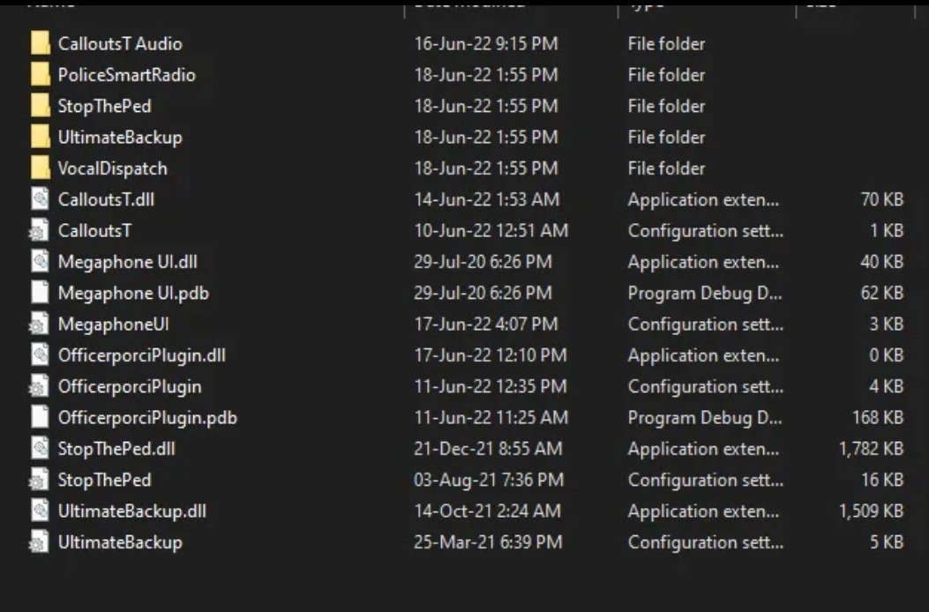The image size is (929, 612).
Task: Select the OfficerporciPlugin configuration settings icon
Action: [39, 386]
